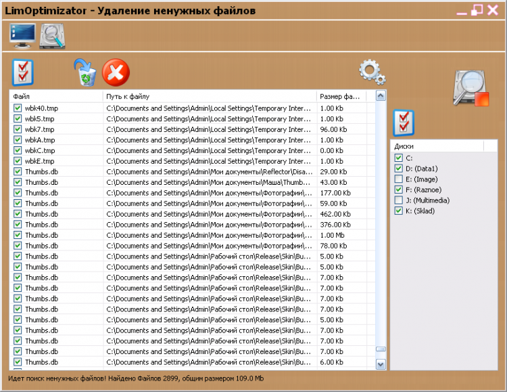Image resolution: width=507 pixels, height=392 pixels.
Task: Select the 462.00 Kb size cell
Action: pos(335,214)
